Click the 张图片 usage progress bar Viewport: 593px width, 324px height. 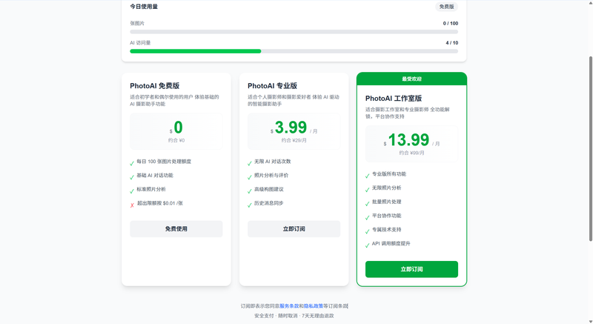pos(294,32)
